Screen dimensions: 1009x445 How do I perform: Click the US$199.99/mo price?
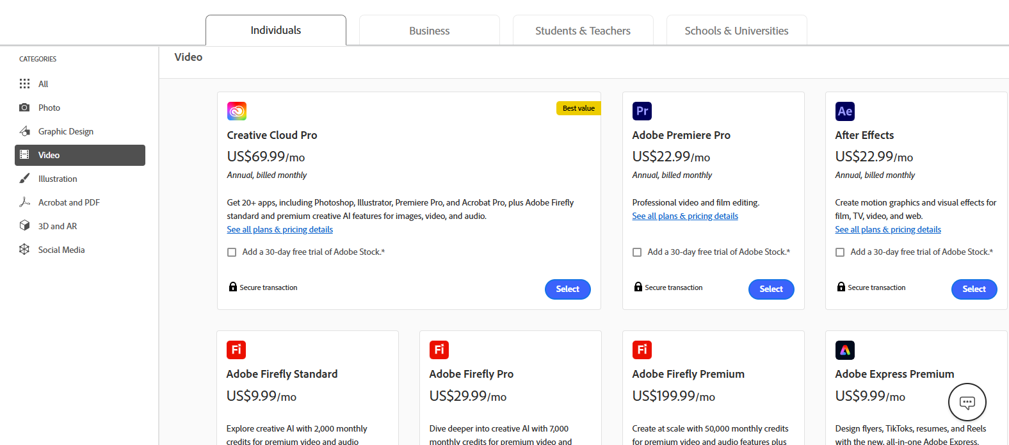674,396
